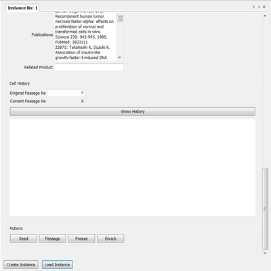271x271 pixels.
Task: Click the Passage action button
Action: 52,238
